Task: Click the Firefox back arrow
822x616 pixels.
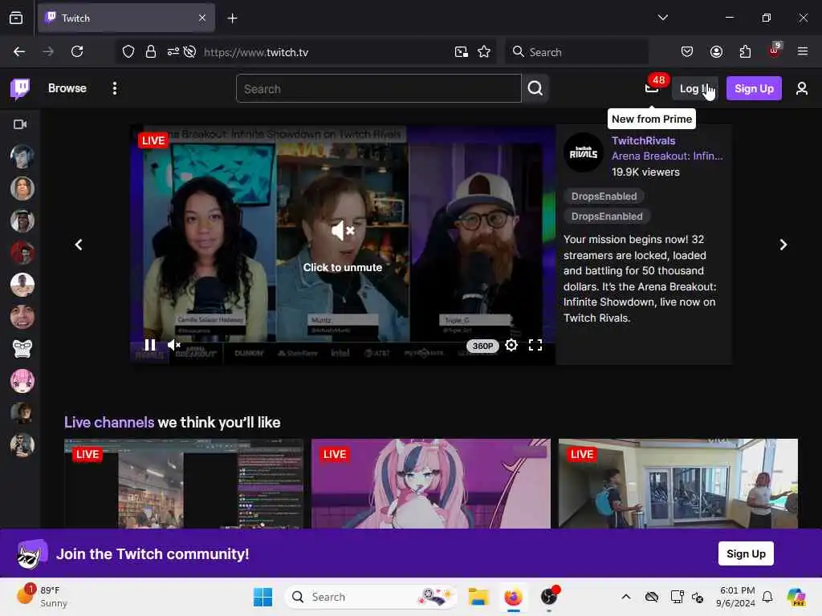Action: pos(19,51)
